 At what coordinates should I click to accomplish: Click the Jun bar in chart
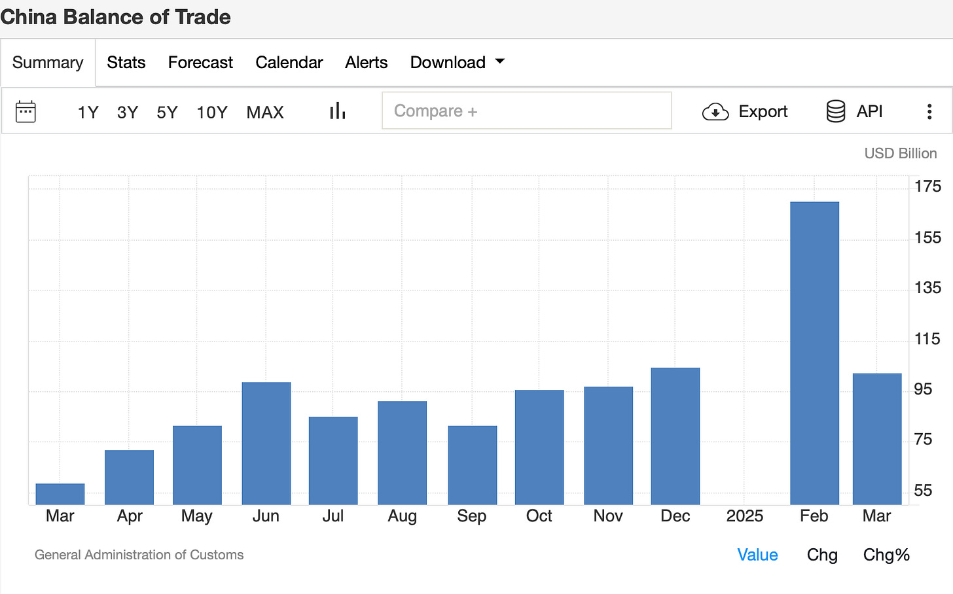pyautogui.click(x=266, y=444)
